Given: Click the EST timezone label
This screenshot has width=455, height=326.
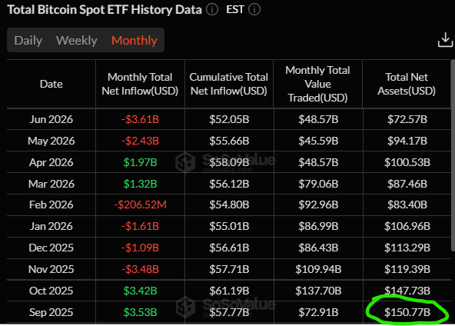Looking at the screenshot, I should [x=235, y=9].
